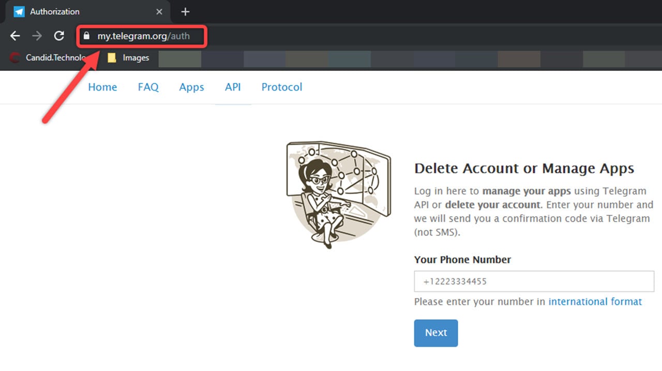Screen dimensions: 662x371
Task: Follow the international format link
Action: 595,302
